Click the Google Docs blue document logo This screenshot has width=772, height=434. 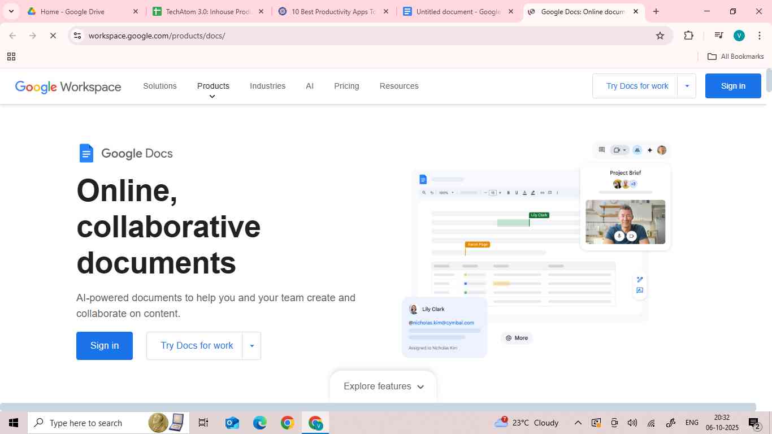(86, 153)
